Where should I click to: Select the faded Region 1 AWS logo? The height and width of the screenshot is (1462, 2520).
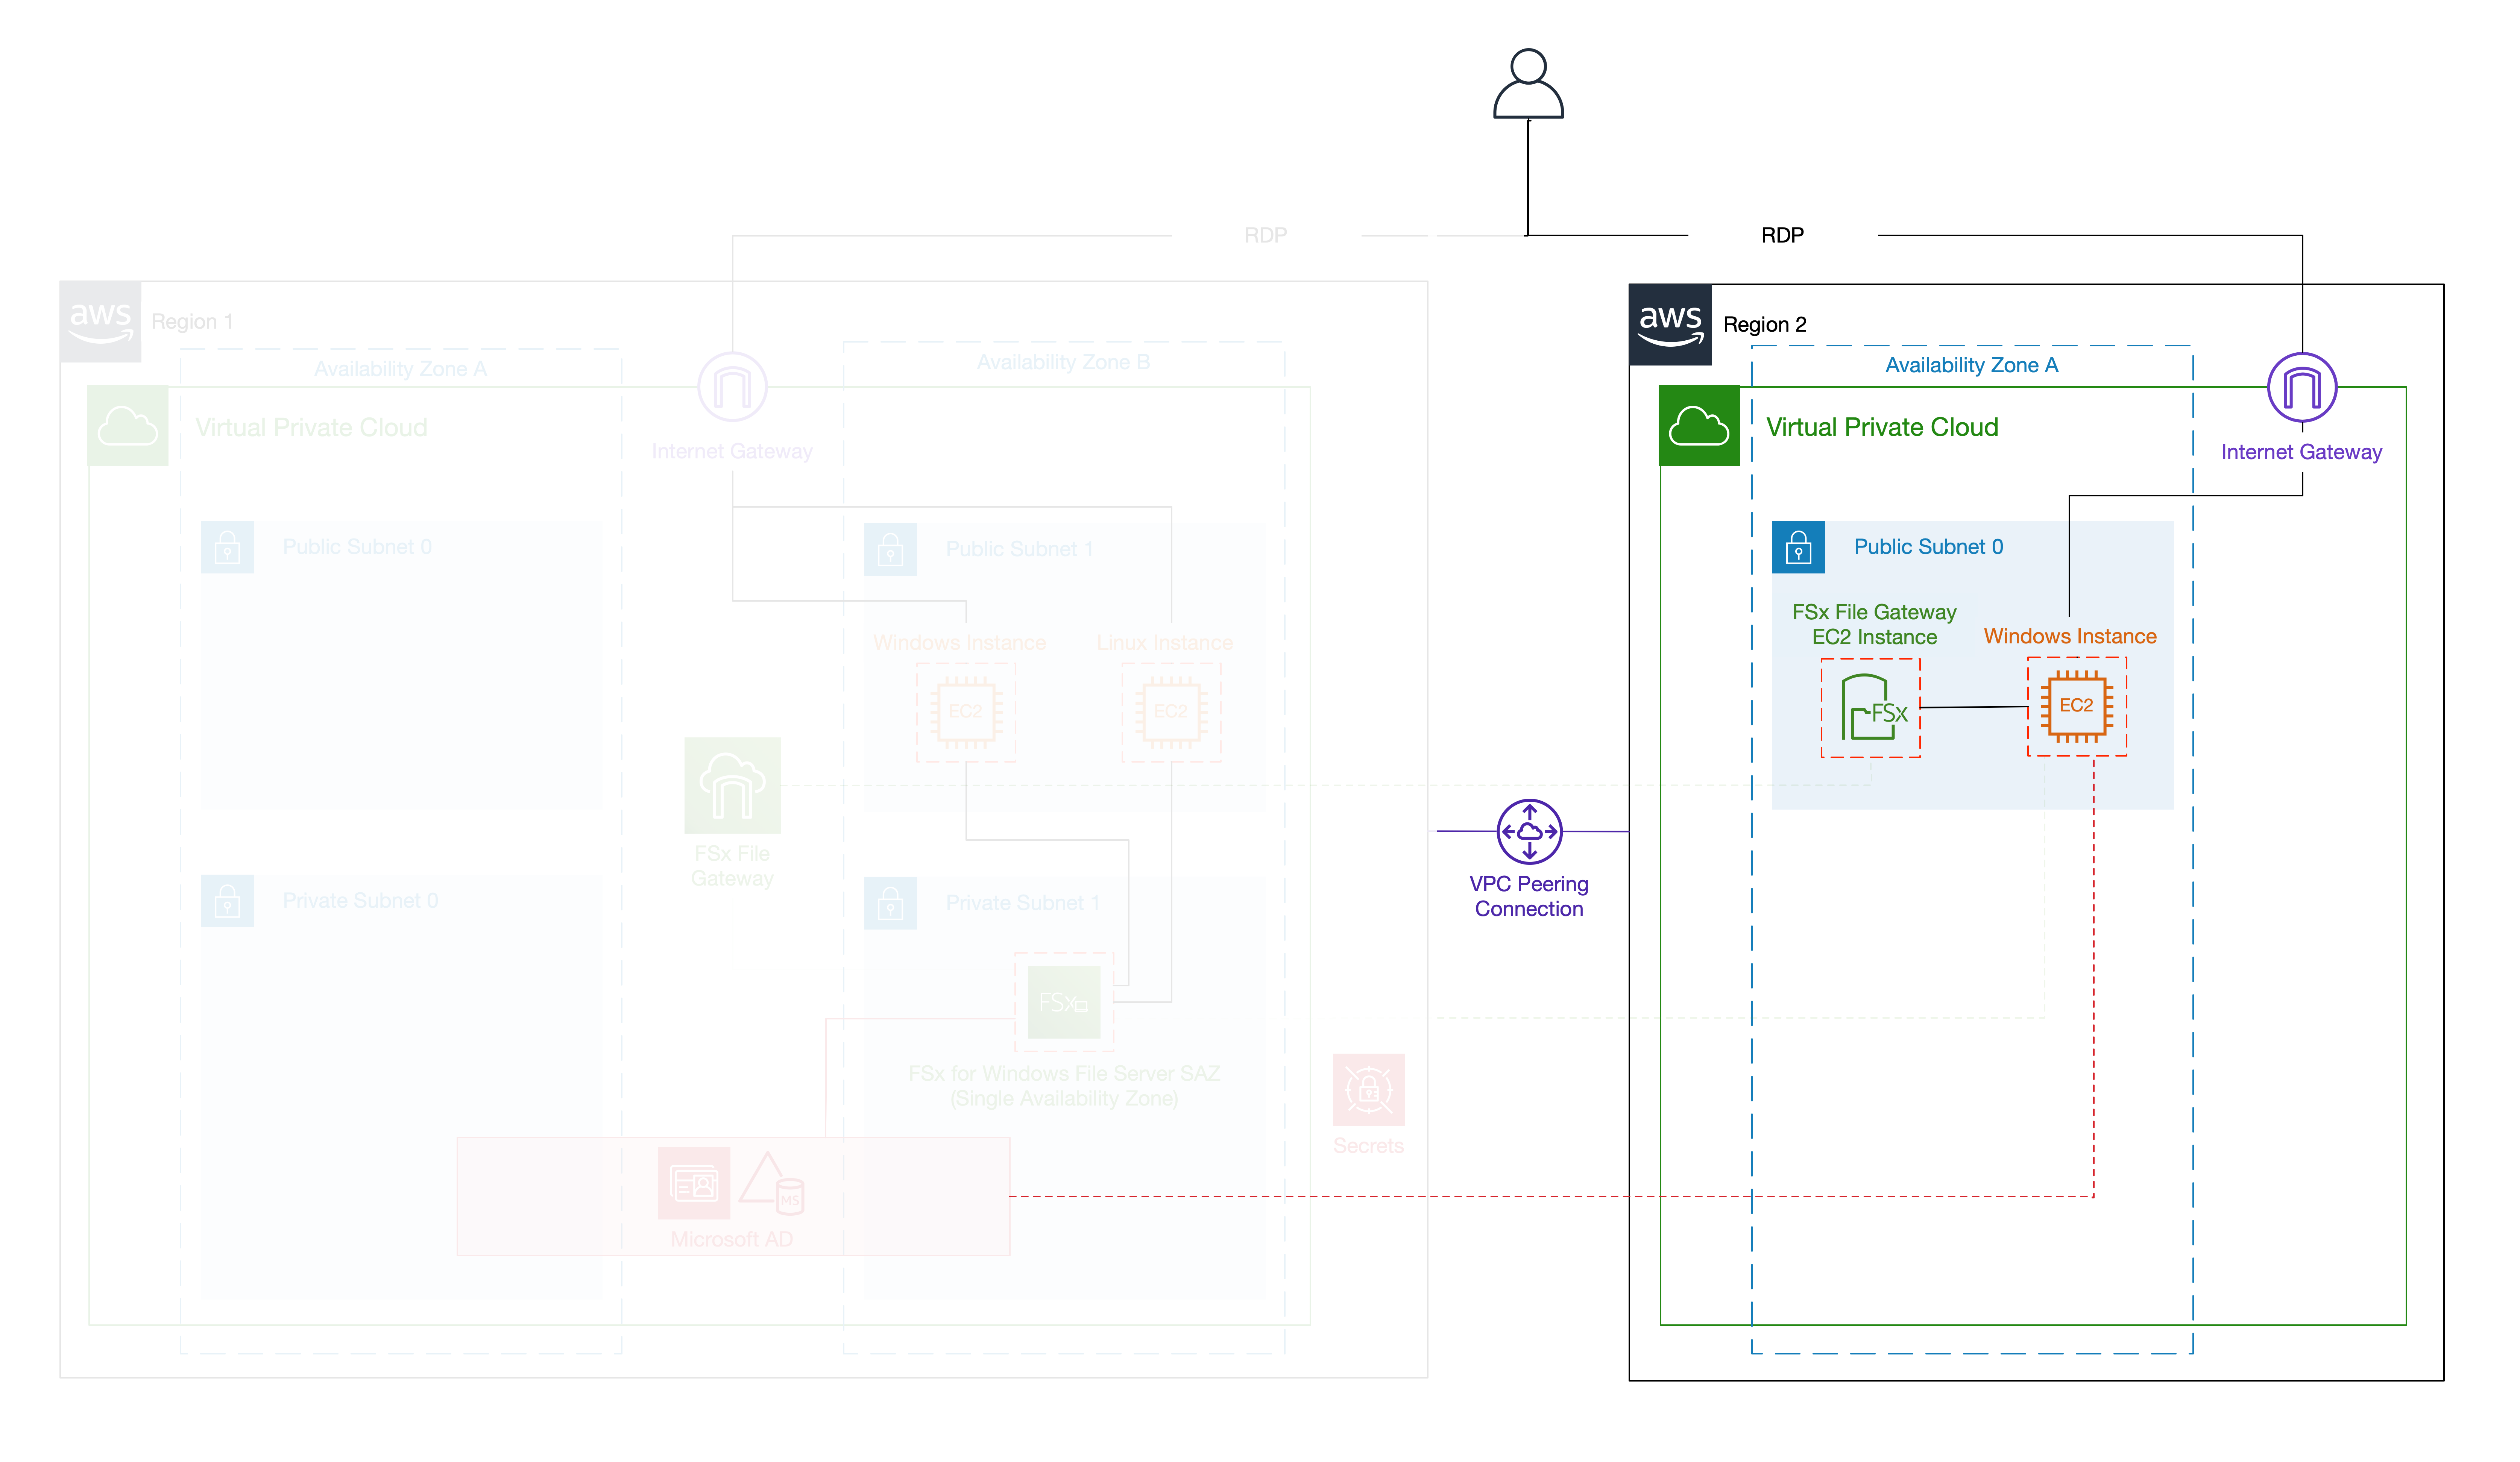point(100,322)
